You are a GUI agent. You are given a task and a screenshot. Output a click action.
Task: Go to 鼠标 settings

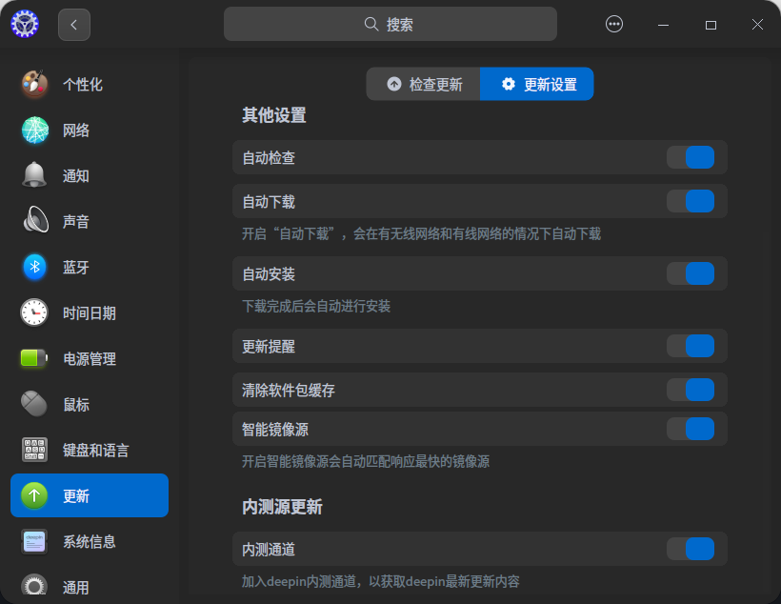90,404
